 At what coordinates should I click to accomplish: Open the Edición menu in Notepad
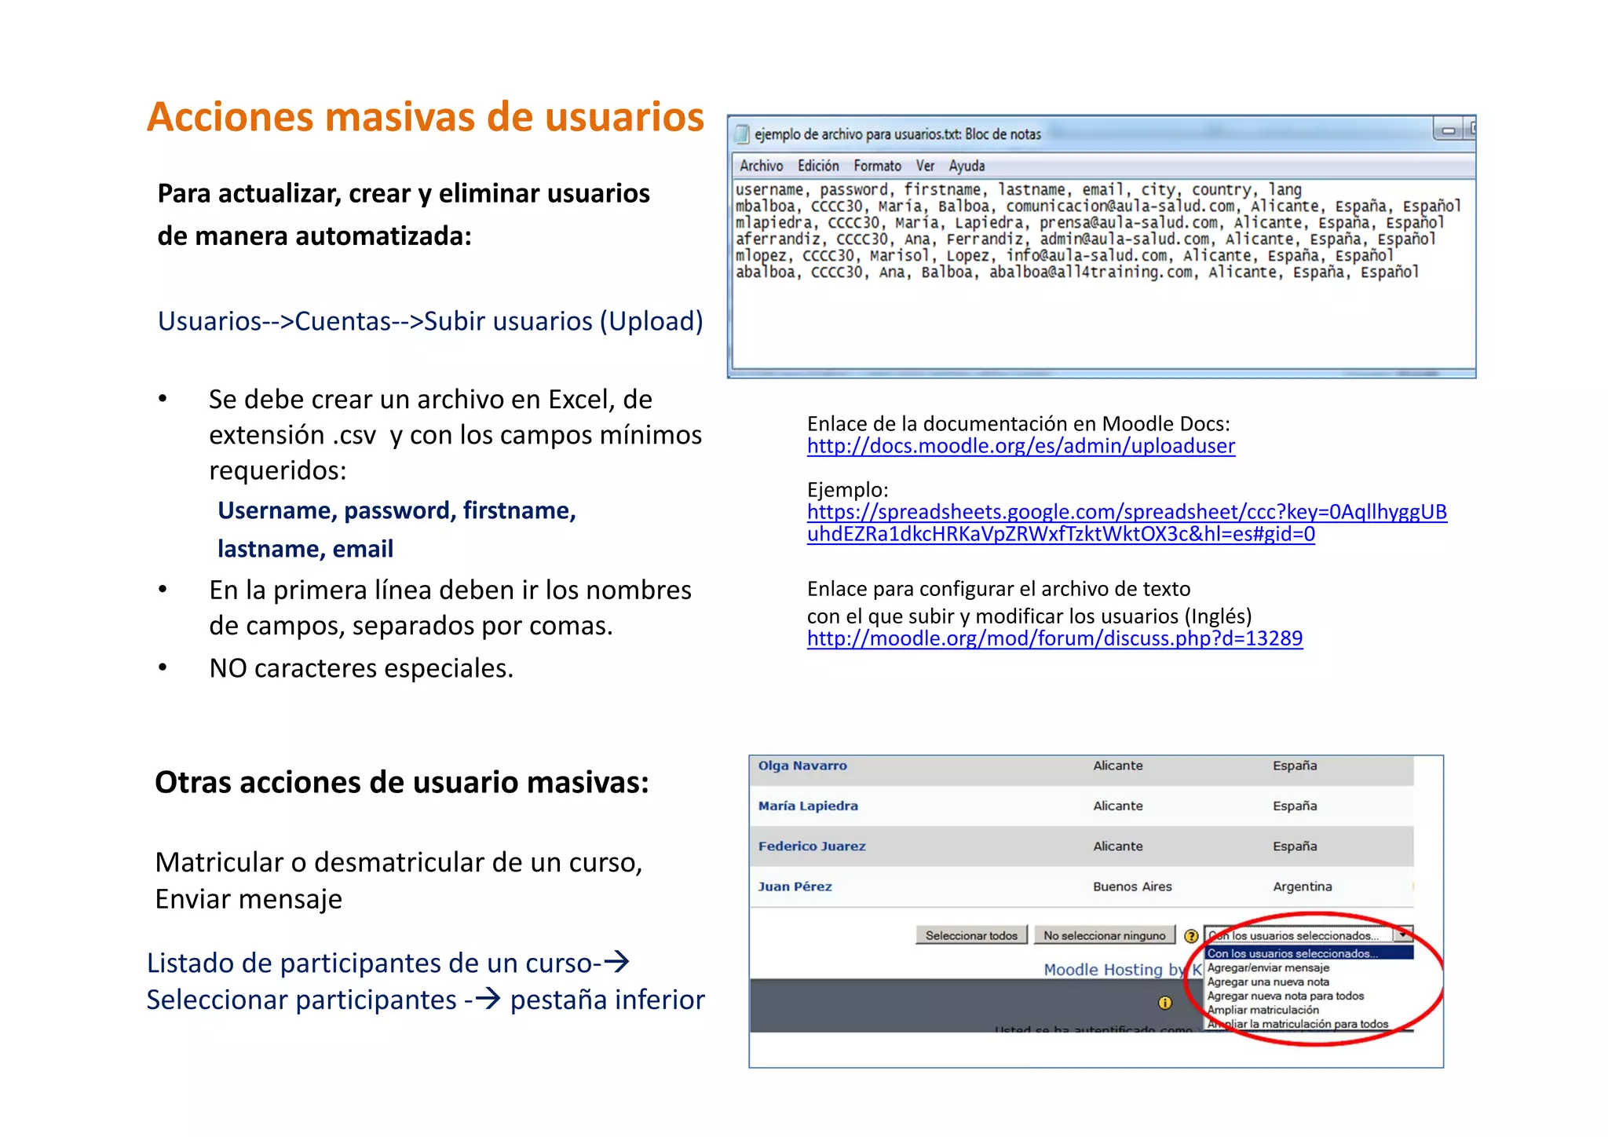click(818, 166)
